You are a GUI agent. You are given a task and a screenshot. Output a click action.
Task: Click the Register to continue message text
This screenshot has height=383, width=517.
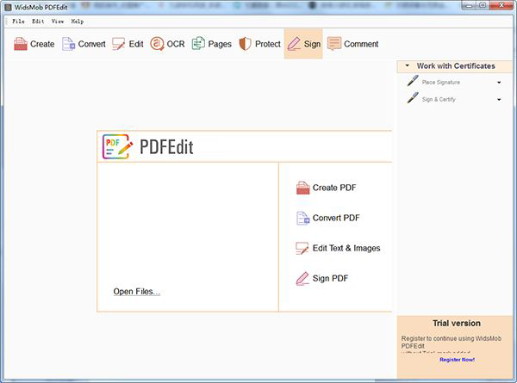click(451, 343)
